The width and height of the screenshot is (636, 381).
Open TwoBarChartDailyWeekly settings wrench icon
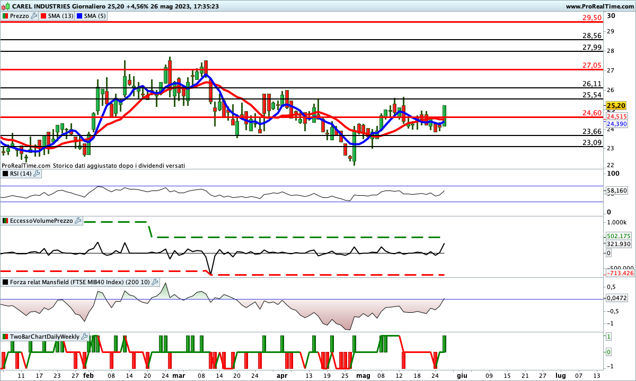point(84,337)
